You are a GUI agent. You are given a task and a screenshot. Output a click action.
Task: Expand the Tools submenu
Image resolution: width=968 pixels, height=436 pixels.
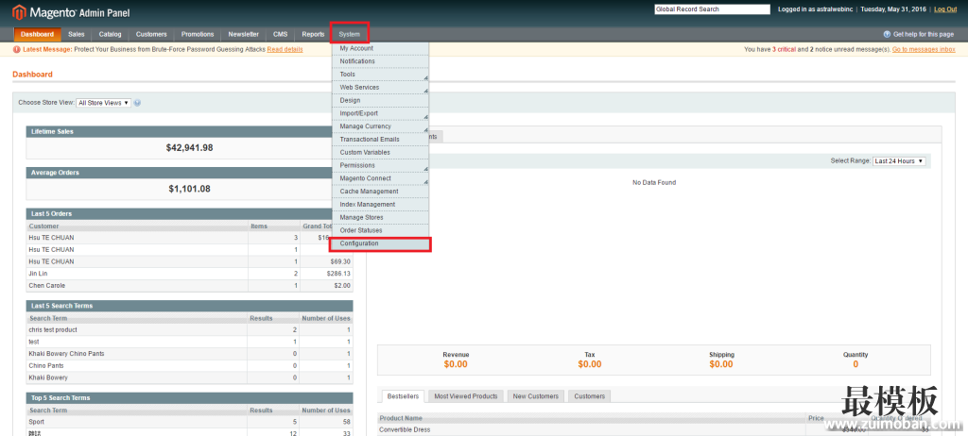(381, 75)
